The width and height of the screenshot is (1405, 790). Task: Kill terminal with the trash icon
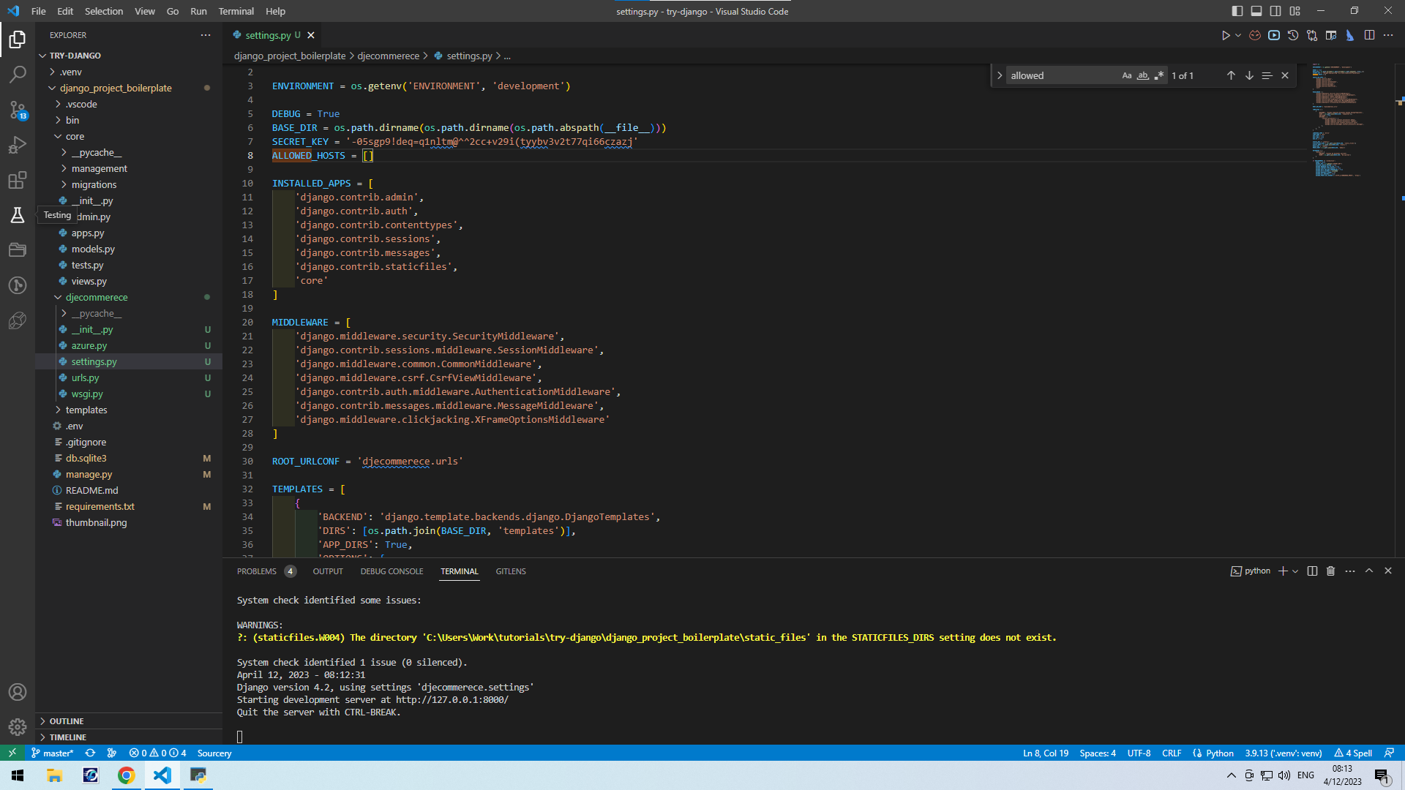pyautogui.click(x=1331, y=571)
